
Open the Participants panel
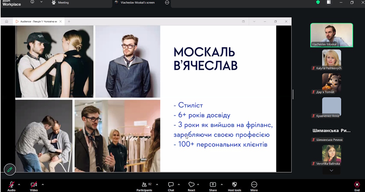click(144, 185)
